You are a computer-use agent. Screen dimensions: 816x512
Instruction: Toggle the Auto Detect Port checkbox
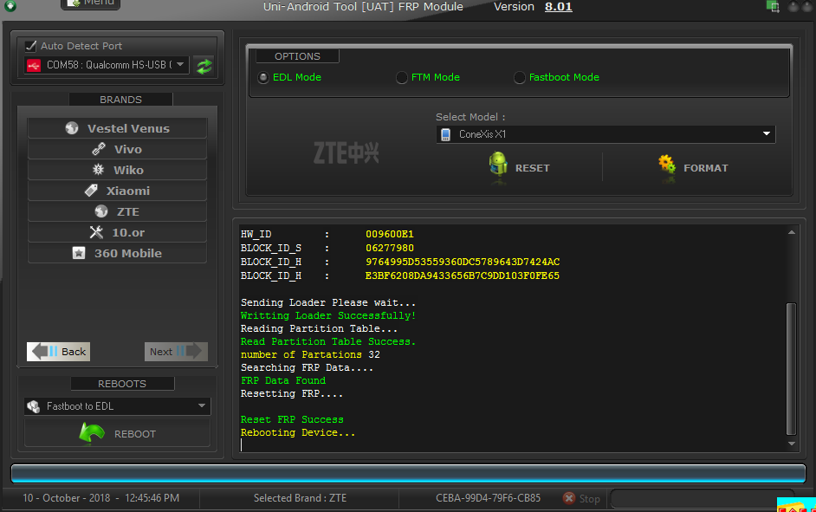coord(30,46)
